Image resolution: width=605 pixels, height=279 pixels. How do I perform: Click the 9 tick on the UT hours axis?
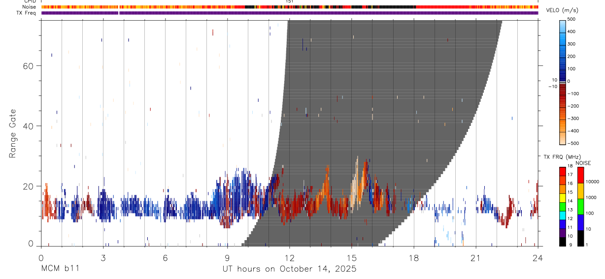coord(228,257)
